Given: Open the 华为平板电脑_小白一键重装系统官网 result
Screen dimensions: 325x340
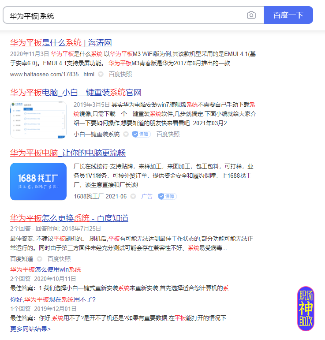Looking at the screenshot, I should pyautogui.click(x=76, y=92).
